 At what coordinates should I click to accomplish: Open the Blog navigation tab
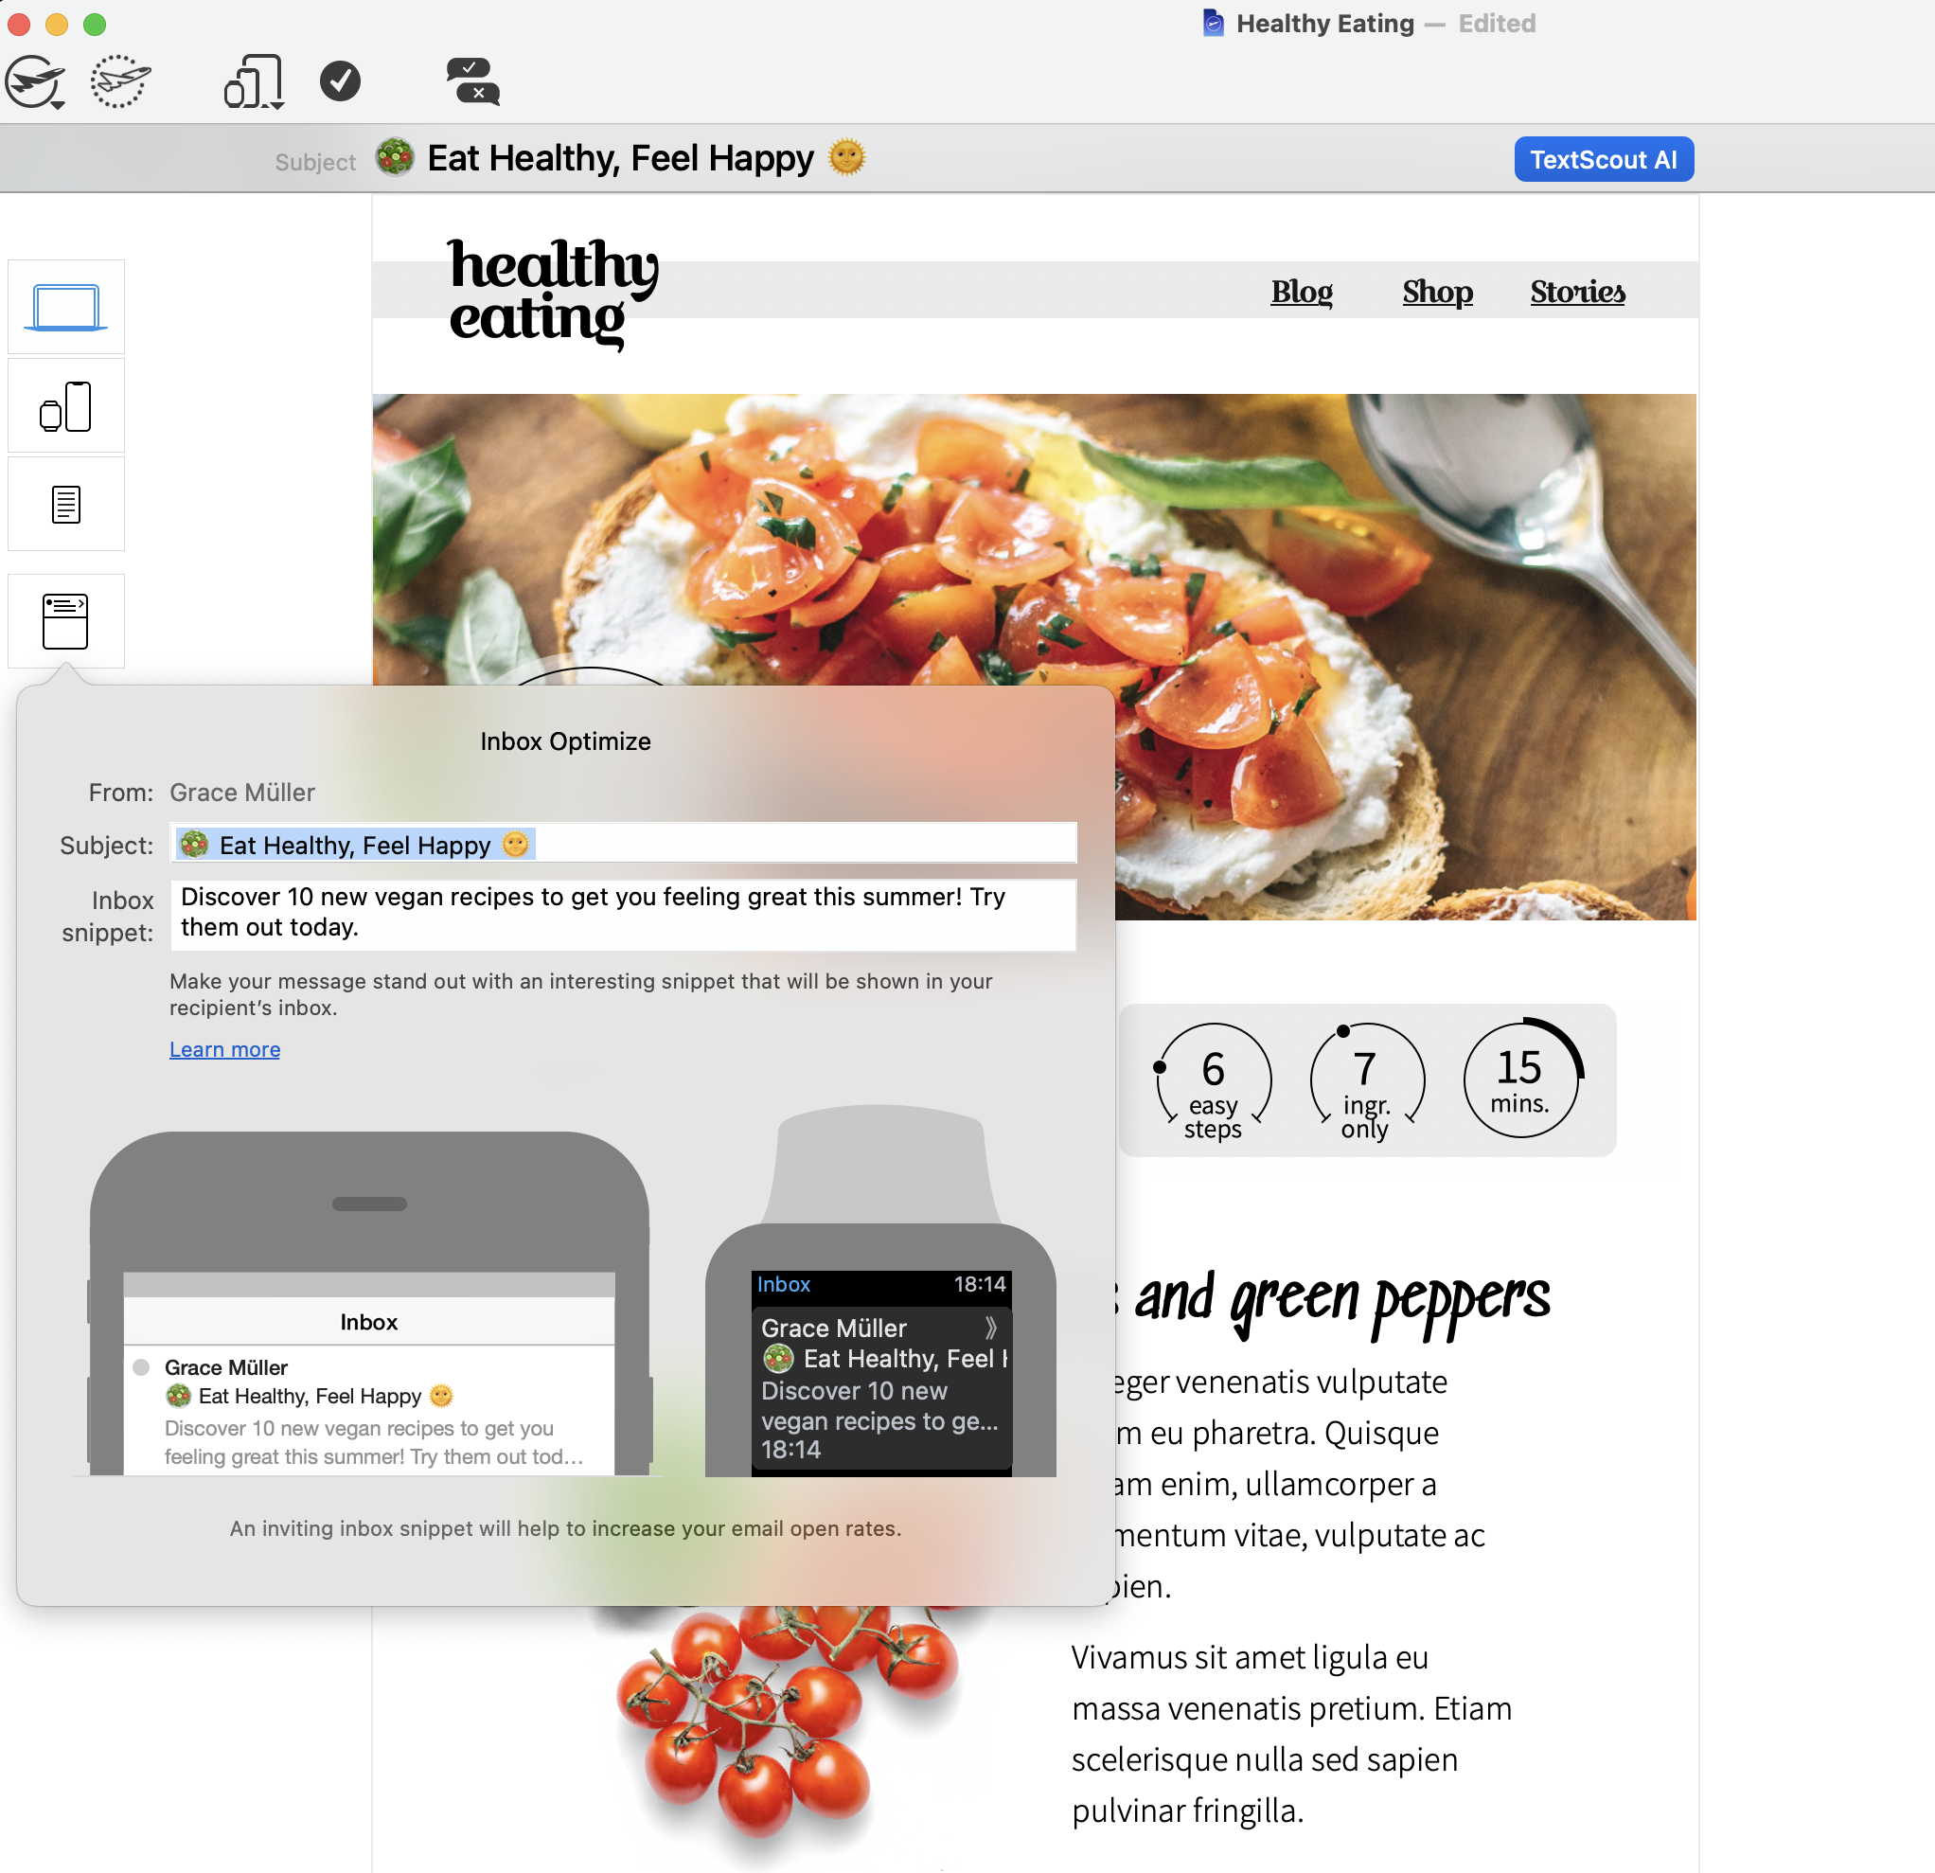tap(1303, 289)
